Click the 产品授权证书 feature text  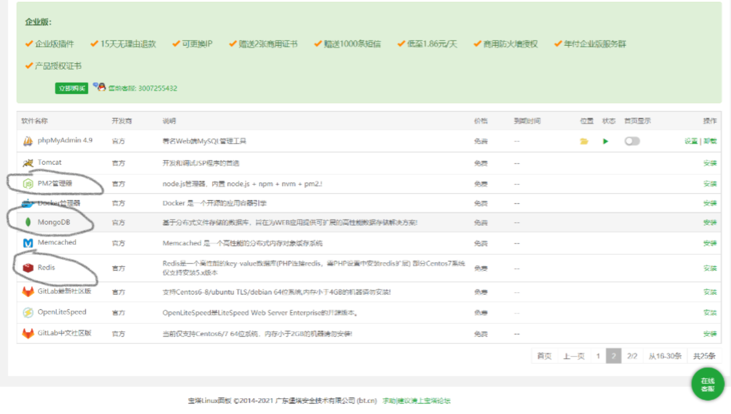(58, 66)
